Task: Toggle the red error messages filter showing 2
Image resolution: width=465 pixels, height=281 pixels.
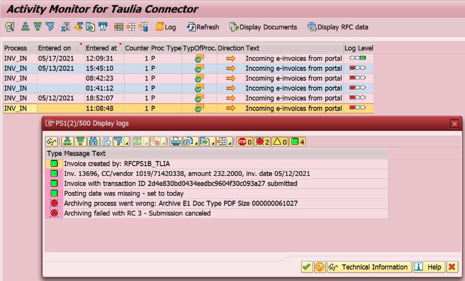Action: click(x=262, y=142)
